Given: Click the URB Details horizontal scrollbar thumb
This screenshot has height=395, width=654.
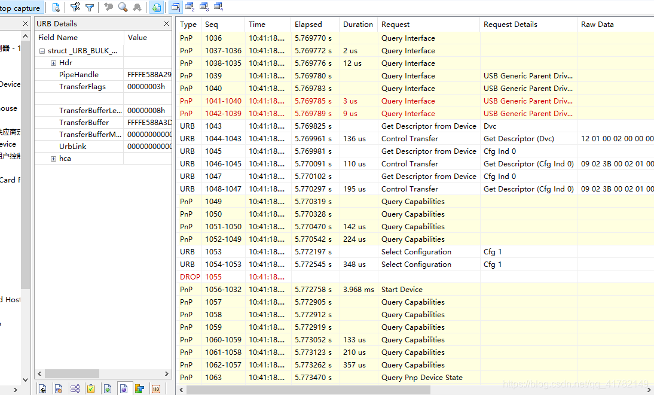Looking at the screenshot, I should pyautogui.click(x=72, y=373).
